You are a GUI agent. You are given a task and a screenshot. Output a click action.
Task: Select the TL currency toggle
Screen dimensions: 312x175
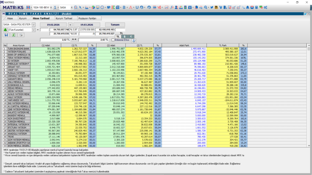tap(118, 36)
